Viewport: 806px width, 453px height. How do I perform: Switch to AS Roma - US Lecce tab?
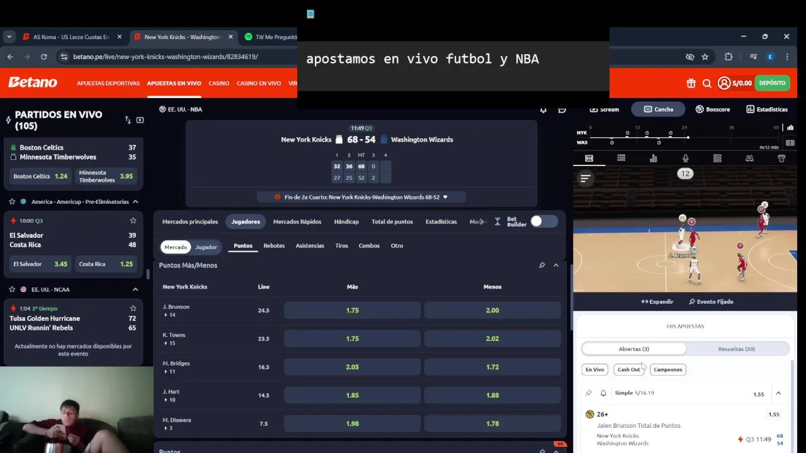point(72,36)
